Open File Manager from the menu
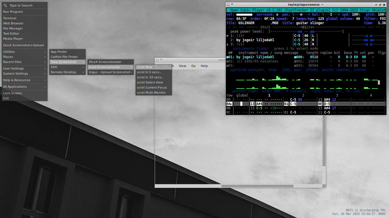This screenshot has width=389, height=218. pos(24,28)
